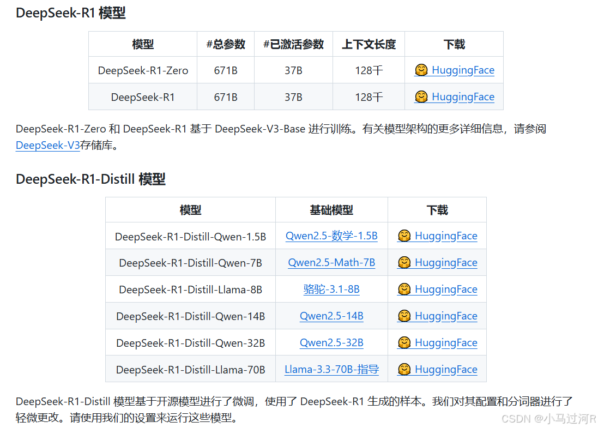Click hugging face emoji in Distill-Qwen-14B row
The width and height of the screenshot is (598, 428).
pyautogui.click(x=404, y=316)
